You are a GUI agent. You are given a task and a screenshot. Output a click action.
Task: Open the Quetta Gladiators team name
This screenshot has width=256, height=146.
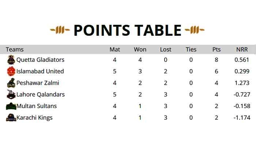click(x=40, y=60)
